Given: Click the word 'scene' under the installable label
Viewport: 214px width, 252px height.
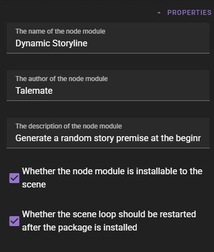Looking at the screenshot, I should pyautogui.click(x=34, y=185).
